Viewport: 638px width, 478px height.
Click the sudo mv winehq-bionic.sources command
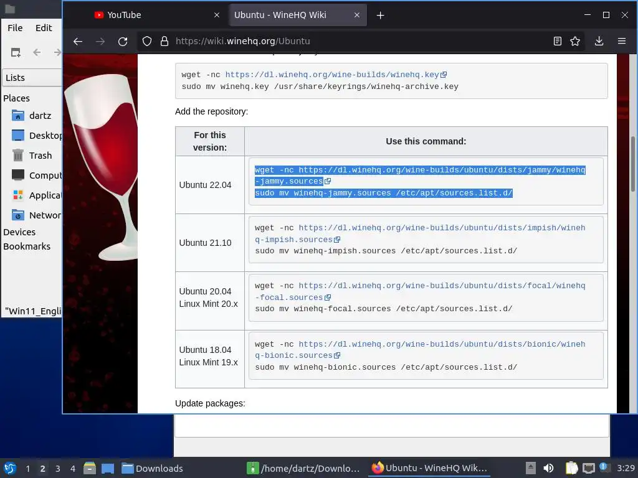[x=386, y=367]
